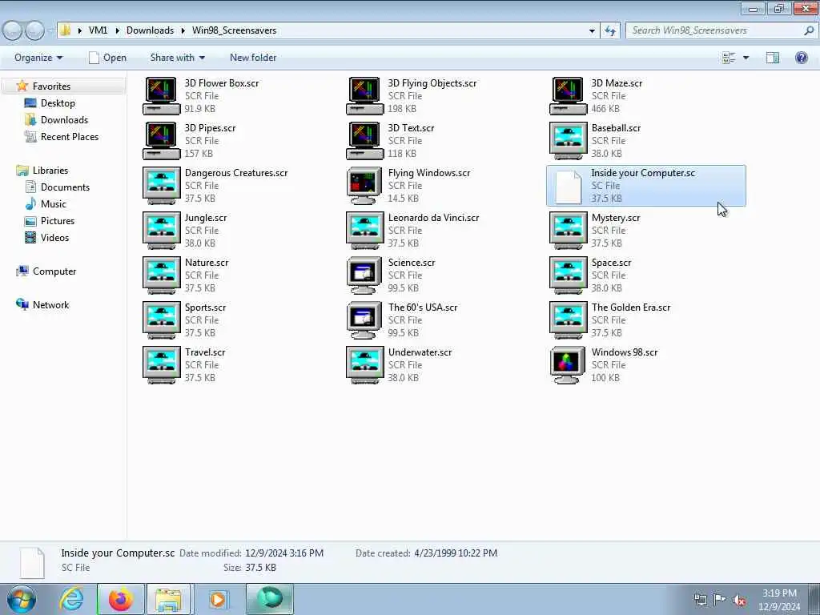Open Windows Media Player from taskbar
Viewport: 820px width, 615px height.
[218, 599]
